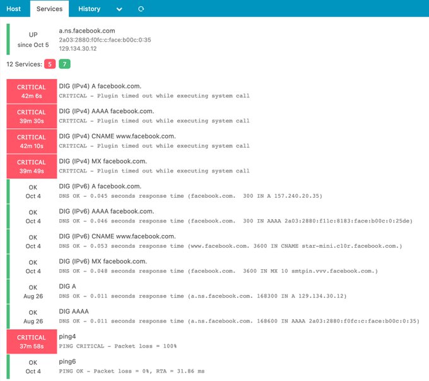Click the IPv4 address 129.134.30.12
The height and width of the screenshot is (381, 429).
pyautogui.click(x=78, y=49)
